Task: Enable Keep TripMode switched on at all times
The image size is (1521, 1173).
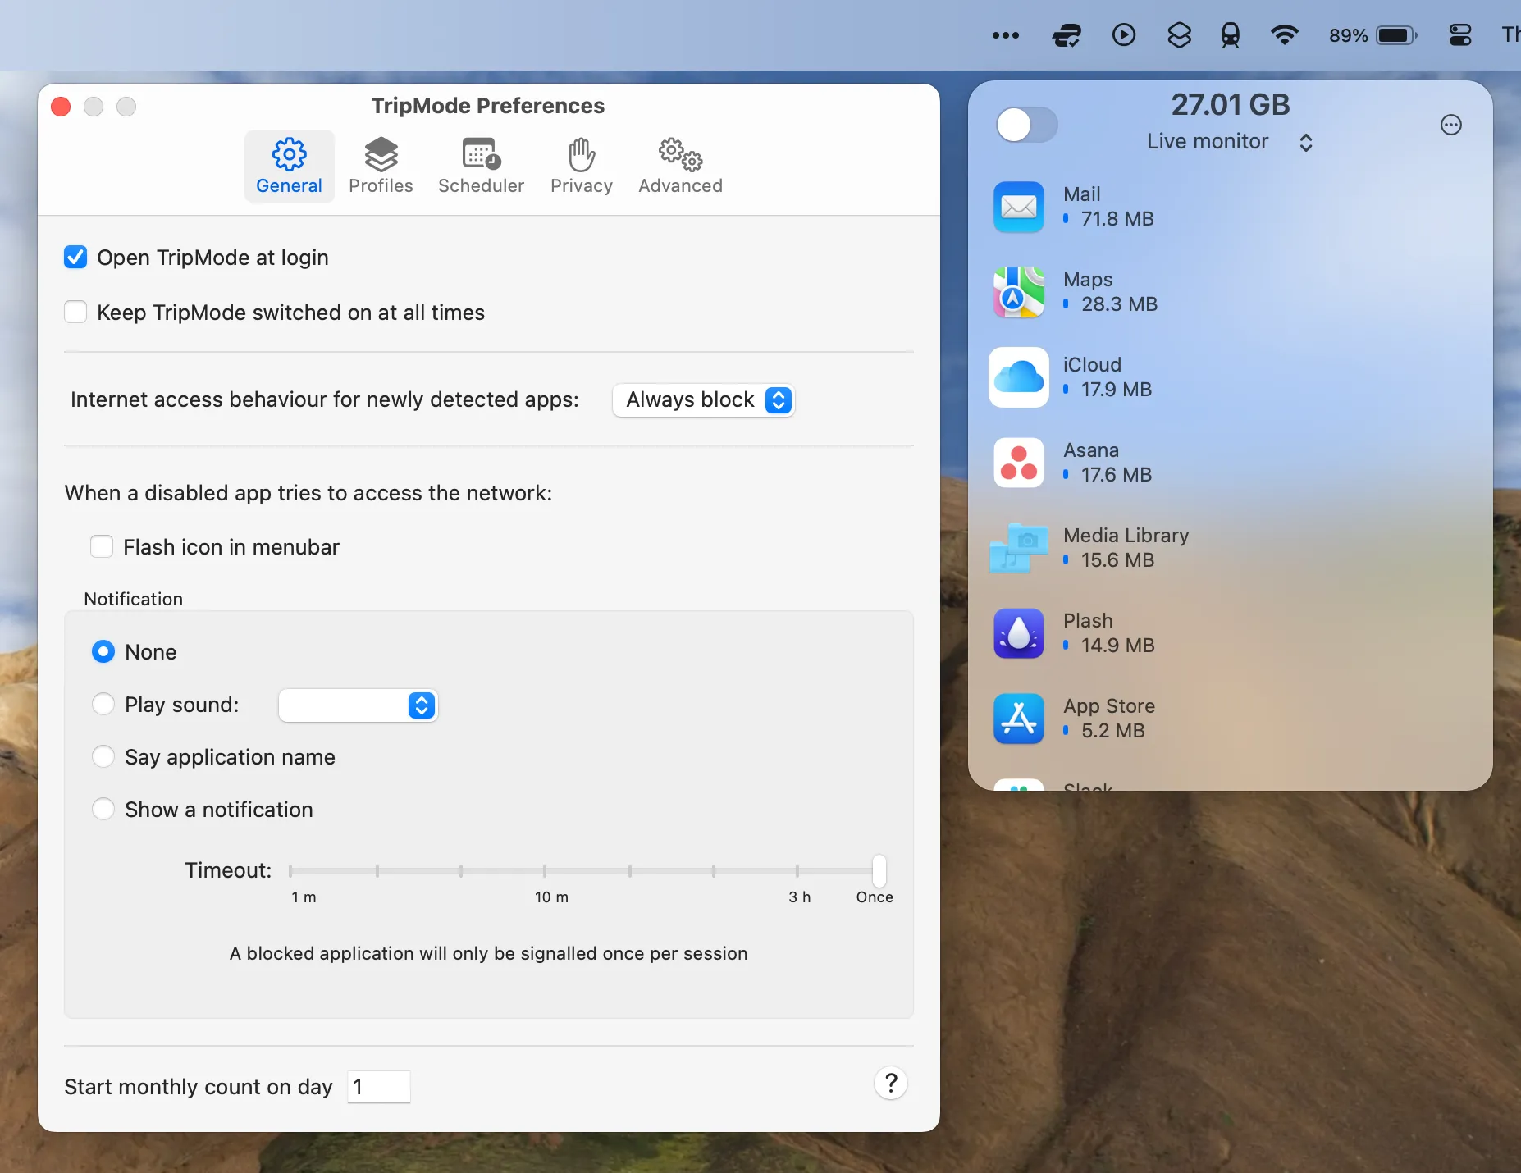Action: [75, 312]
